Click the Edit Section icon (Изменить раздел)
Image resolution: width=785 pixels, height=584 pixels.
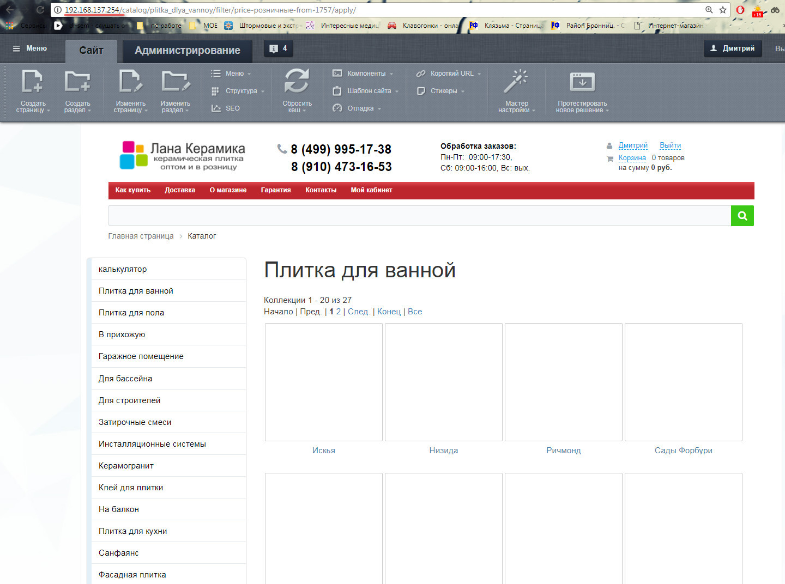176,82
